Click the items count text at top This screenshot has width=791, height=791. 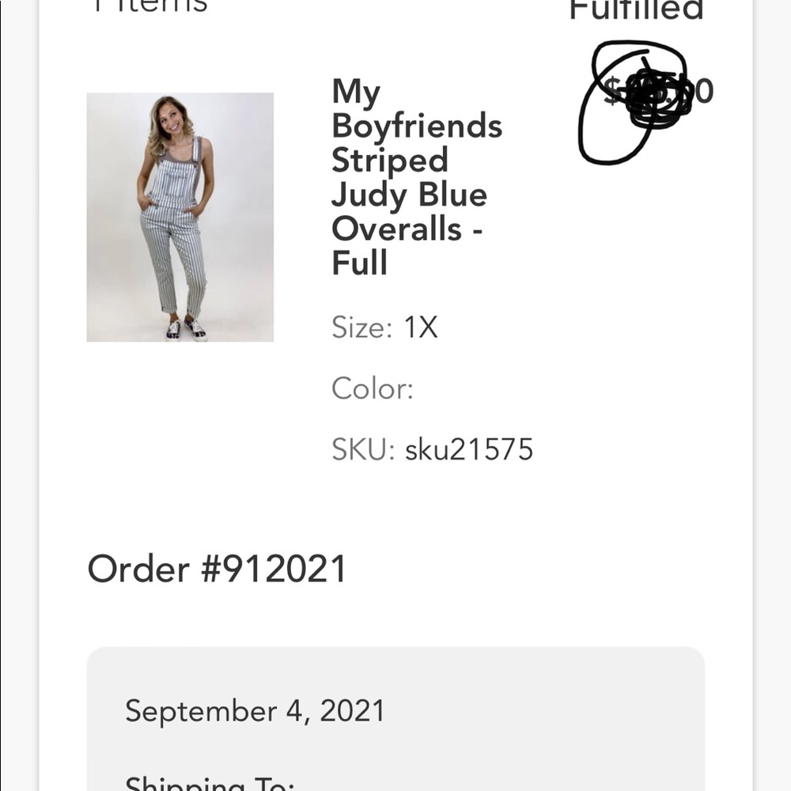pyautogui.click(x=150, y=6)
